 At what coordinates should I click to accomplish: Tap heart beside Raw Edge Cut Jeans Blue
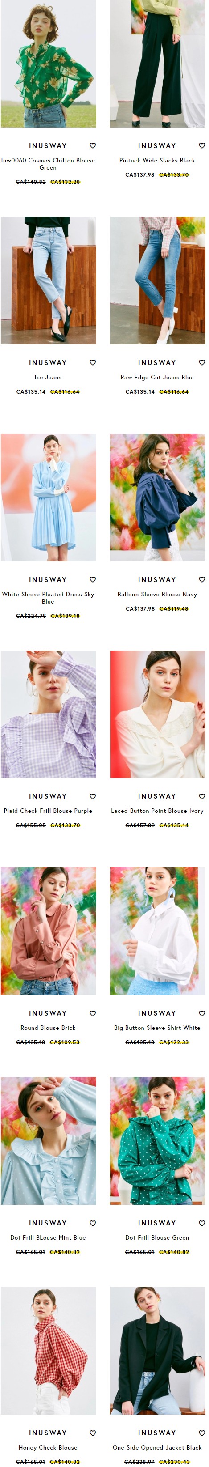point(201,362)
